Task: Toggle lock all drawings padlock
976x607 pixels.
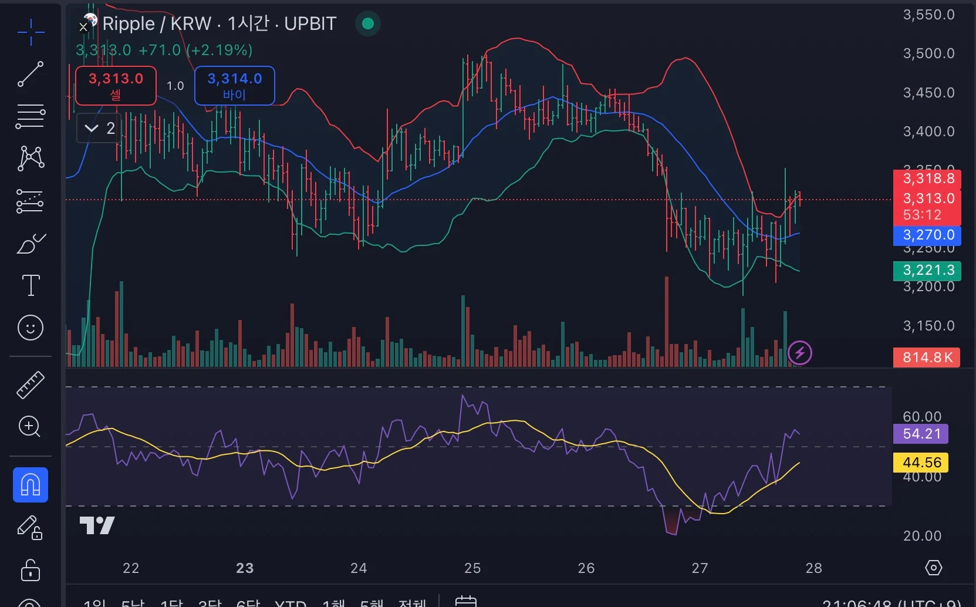Action: (x=31, y=569)
